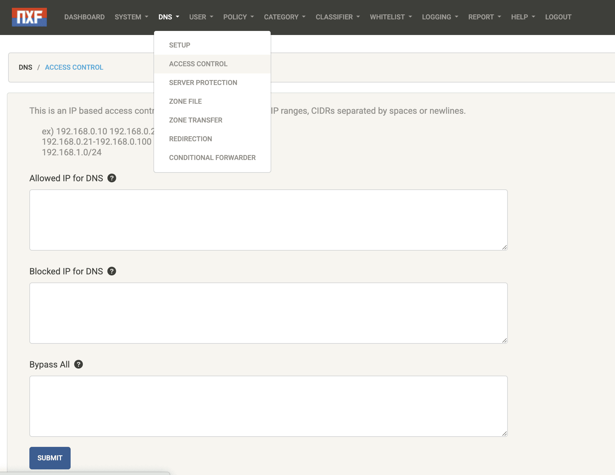The height and width of the screenshot is (475, 615).
Task: Open CONDITIONAL FORWARDER from the dropdown
Action: pyautogui.click(x=212, y=158)
